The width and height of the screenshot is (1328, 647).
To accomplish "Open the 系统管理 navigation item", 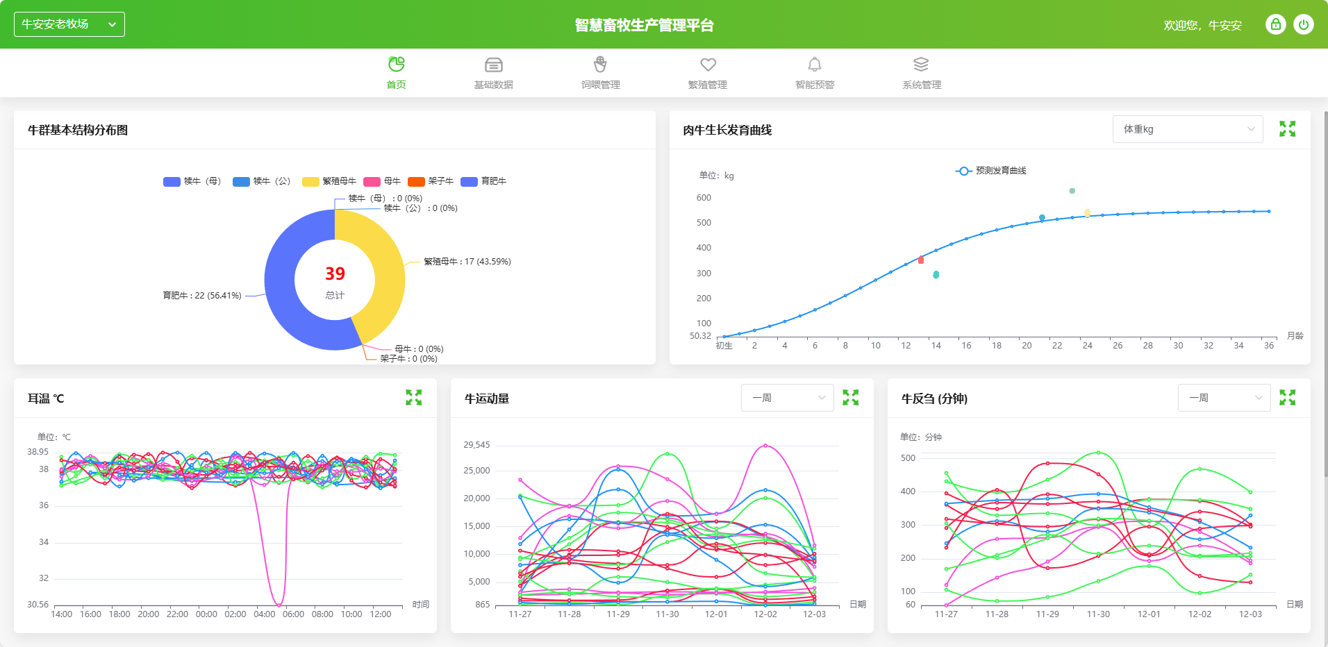I will (922, 73).
